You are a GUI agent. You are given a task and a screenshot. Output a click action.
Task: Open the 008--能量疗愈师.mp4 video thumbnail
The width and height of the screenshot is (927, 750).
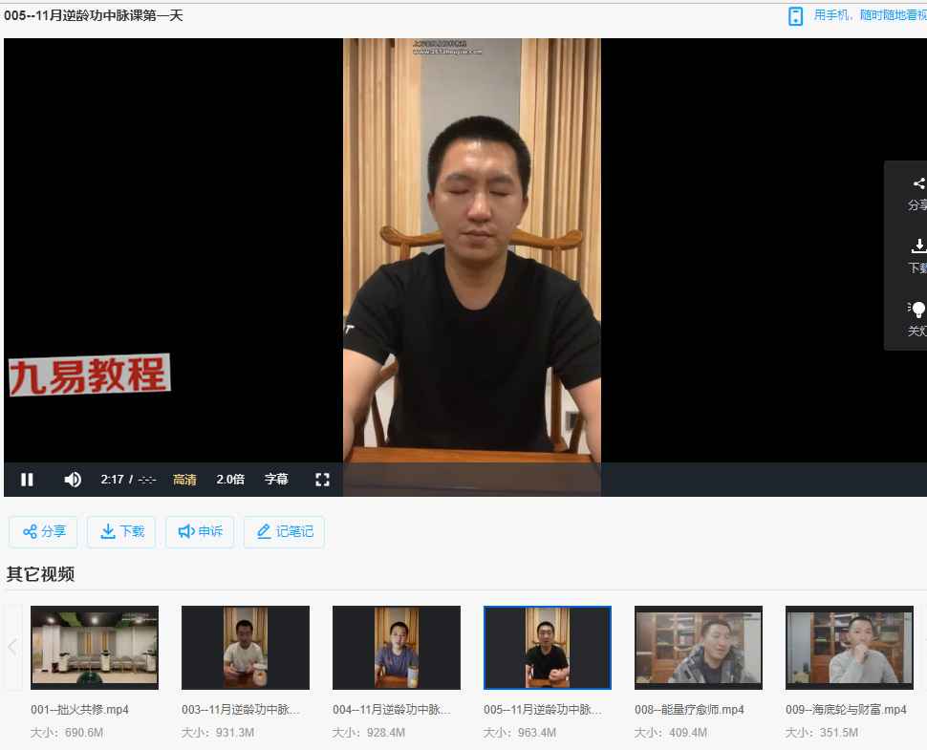(699, 647)
